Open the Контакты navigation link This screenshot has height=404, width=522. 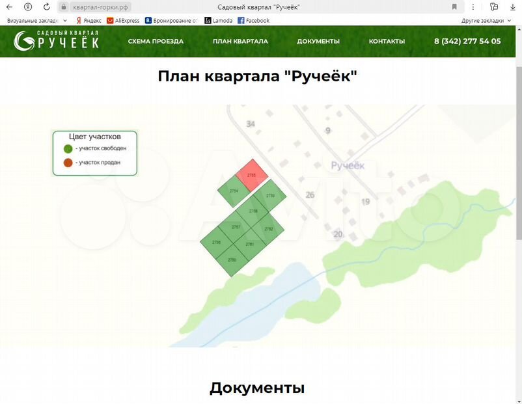pos(387,41)
